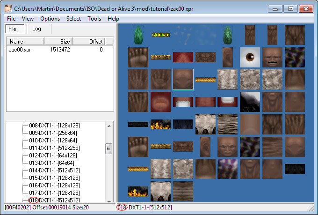318x215 pixels.
Task: Close the zac00.xpr window
Action: pyautogui.click(x=306, y=9)
